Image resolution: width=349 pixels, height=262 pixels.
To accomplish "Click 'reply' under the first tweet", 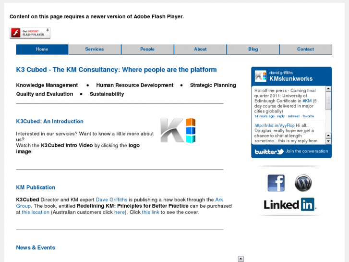I will [281, 116].
